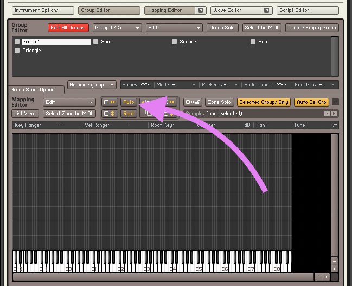Close the Mapping Editor options with X
Viewport: 352px width, 286px height.
[x=335, y=102]
